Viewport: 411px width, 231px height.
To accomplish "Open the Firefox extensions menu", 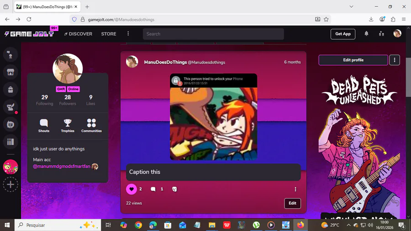I will click(393, 19).
